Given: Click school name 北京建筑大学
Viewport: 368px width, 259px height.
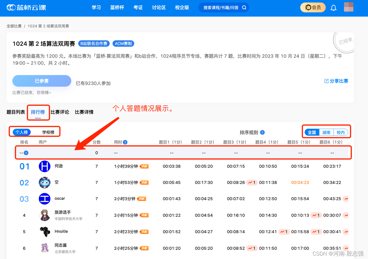Looking at the screenshot, I should [x=65, y=252].
